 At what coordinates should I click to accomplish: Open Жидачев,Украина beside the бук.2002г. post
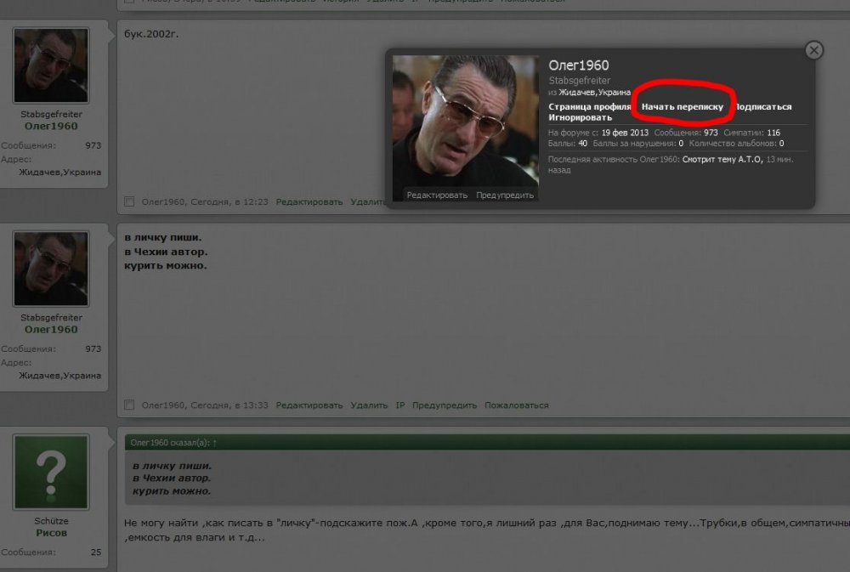tap(59, 173)
